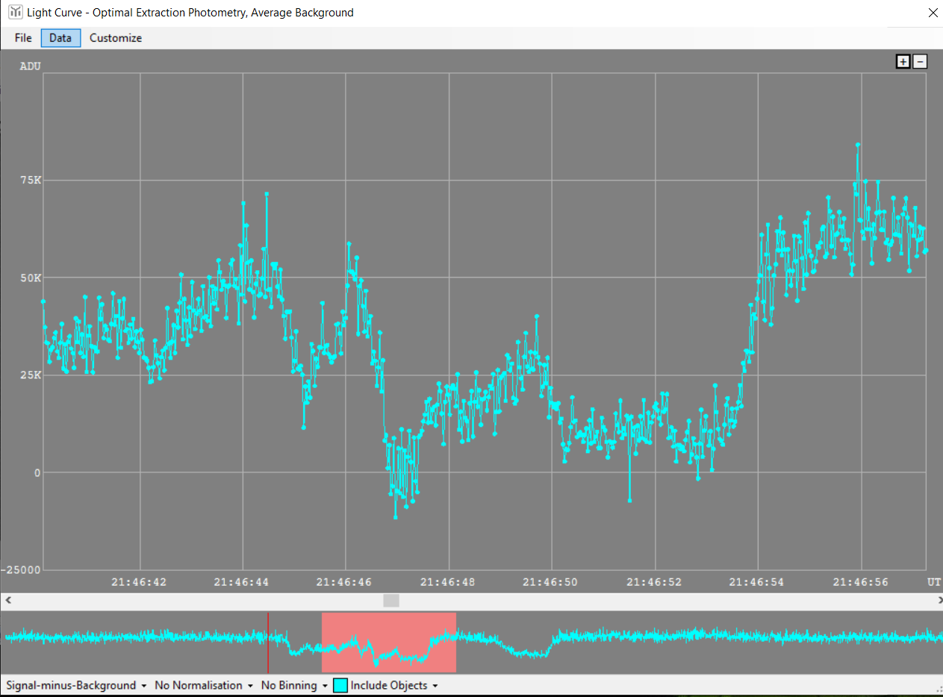Click the red vertical marker in overview strip
Image resolution: width=943 pixels, height=697 pixels.
268,642
